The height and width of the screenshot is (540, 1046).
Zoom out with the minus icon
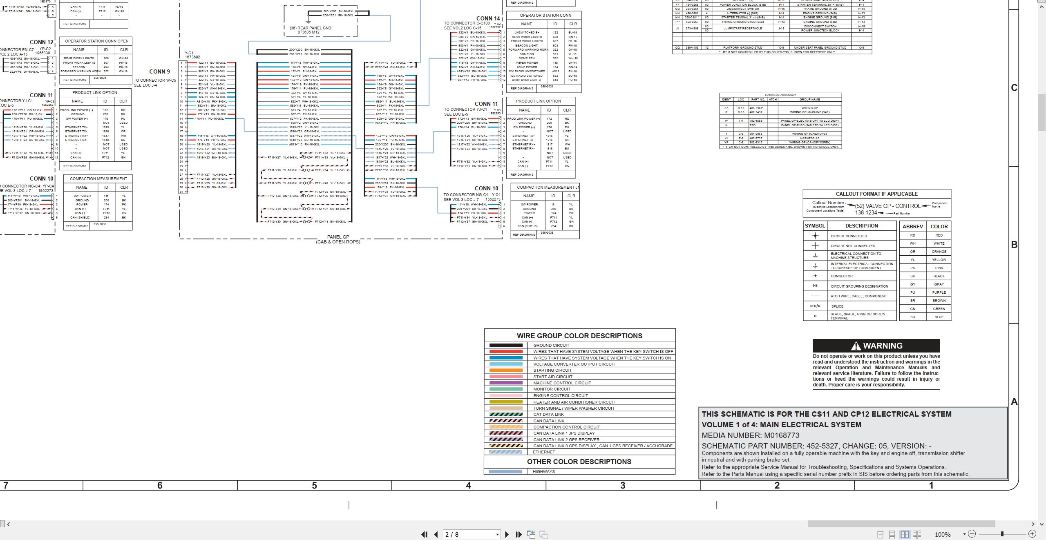click(972, 534)
